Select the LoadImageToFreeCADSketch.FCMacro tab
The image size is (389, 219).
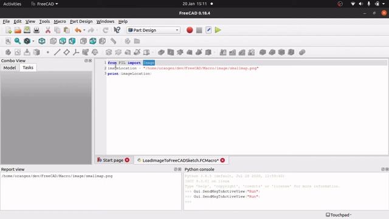point(181,161)
